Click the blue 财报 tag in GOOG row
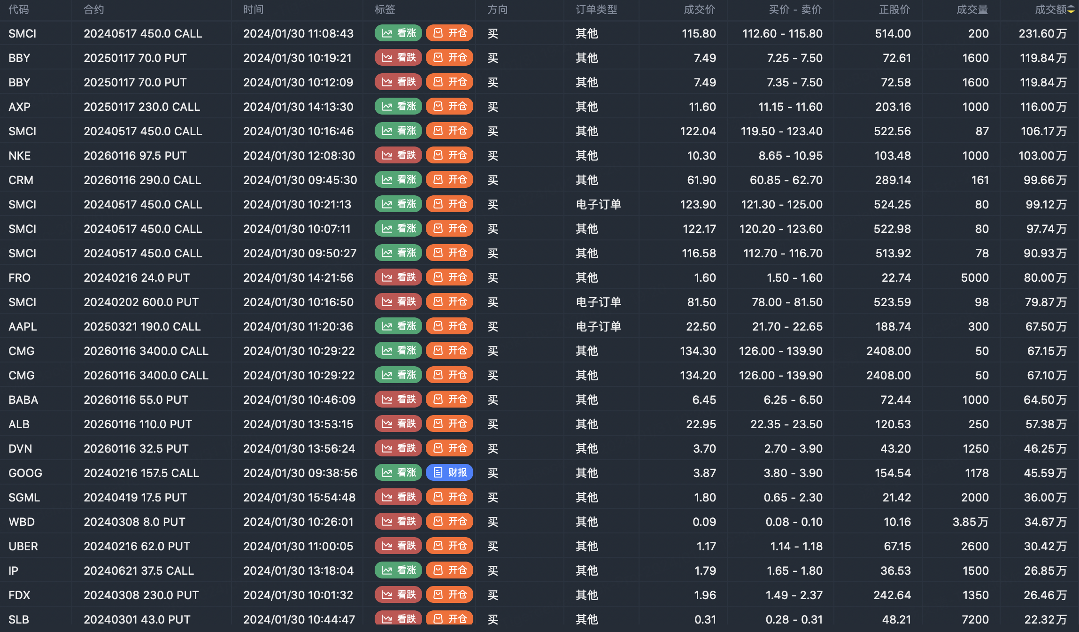 point(449,473)
